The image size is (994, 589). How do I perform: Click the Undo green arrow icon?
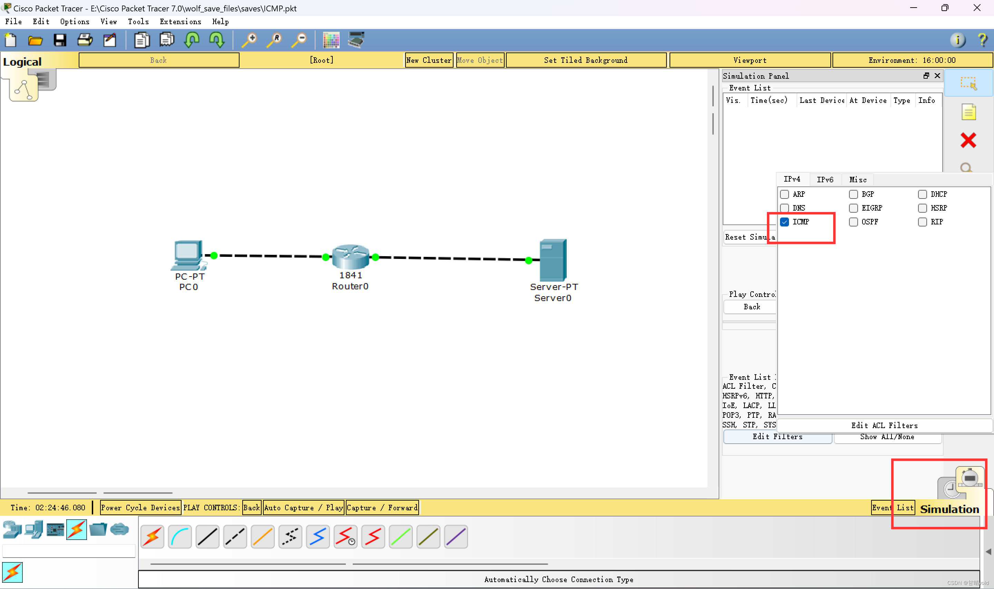pyautogui.click(x=192, y=40)
